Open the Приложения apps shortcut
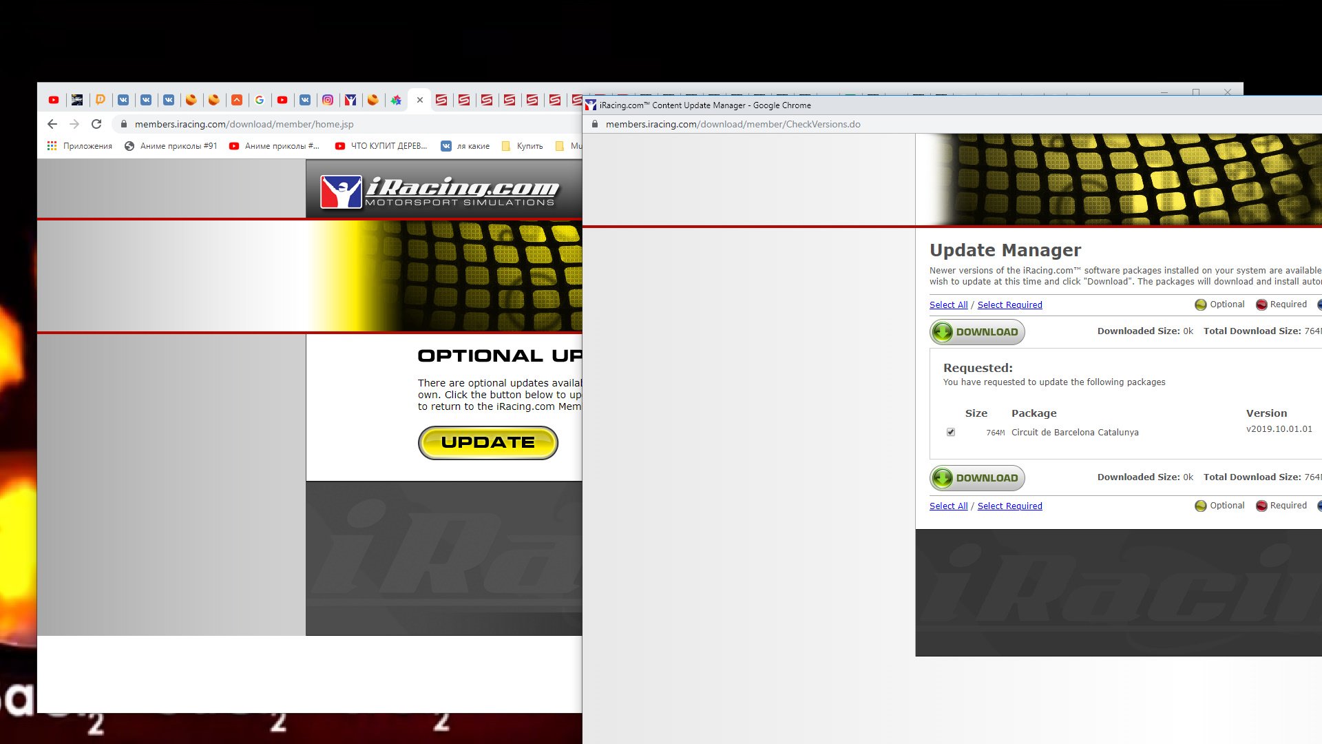The image size is (1322, 744). coord(80,146)
